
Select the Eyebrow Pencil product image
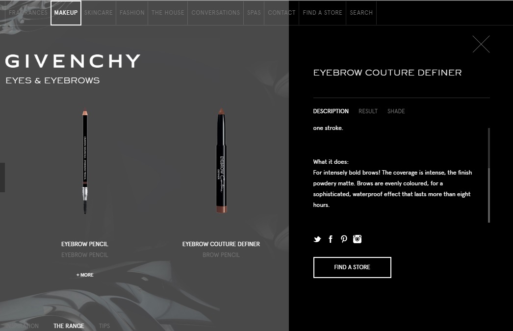pos(85,161)
